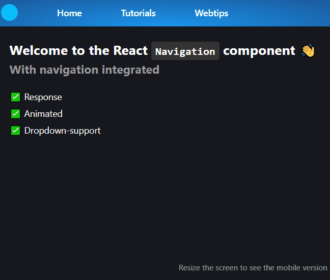Viewport: 330px width, 280px height.
Task: Click the "Welcome to the React" heading text
Action: [x=78, y=51]
